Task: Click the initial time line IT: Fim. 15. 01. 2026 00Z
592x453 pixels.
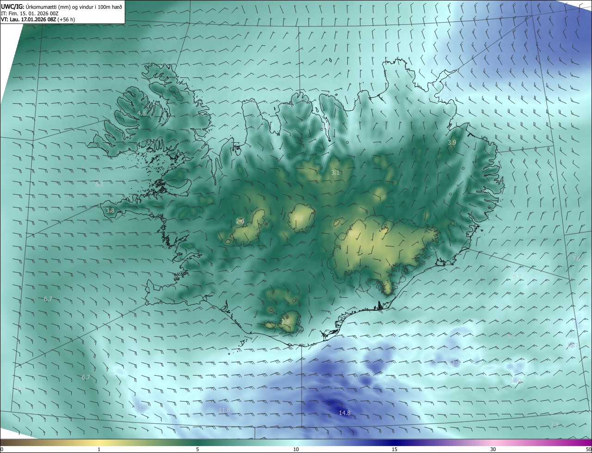Action: click(x=30, y=13)
